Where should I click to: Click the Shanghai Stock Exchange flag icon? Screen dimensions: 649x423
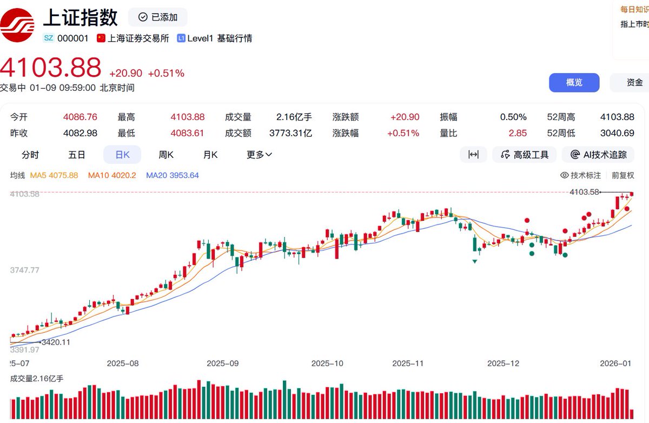pos(101,38)
